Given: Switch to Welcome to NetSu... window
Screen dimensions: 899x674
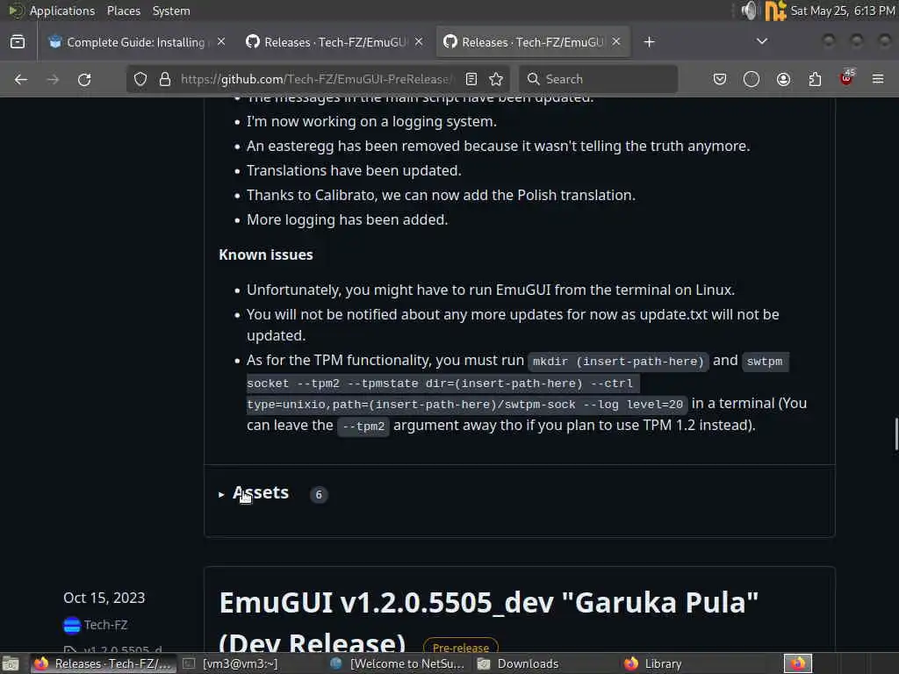Looking at the screenshot, I should (x=397, y=663).
